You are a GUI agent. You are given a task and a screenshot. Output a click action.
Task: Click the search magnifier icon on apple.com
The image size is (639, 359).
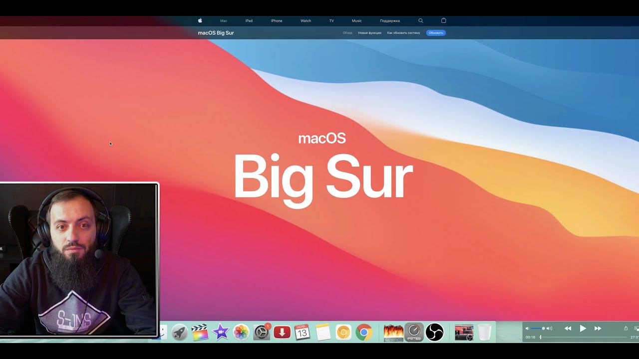pos(421,21)
